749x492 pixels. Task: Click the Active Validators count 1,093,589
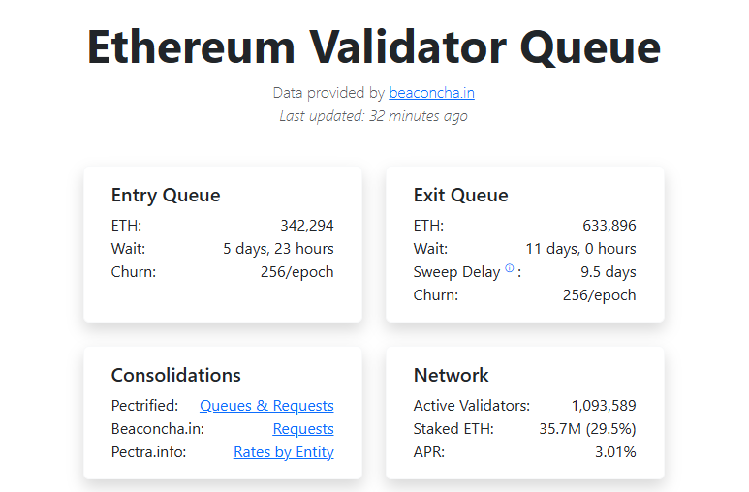pyautogui.click(x=604, y=406)
